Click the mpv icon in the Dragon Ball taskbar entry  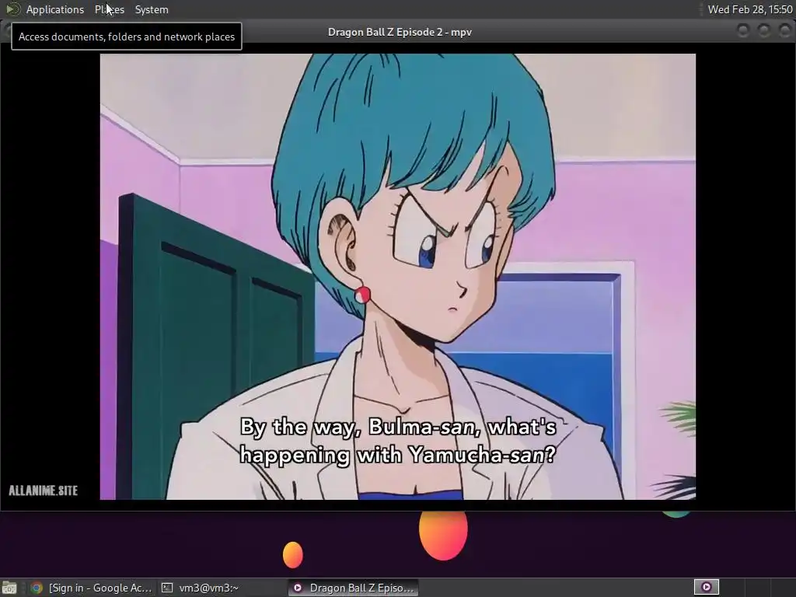coord(298,588)
